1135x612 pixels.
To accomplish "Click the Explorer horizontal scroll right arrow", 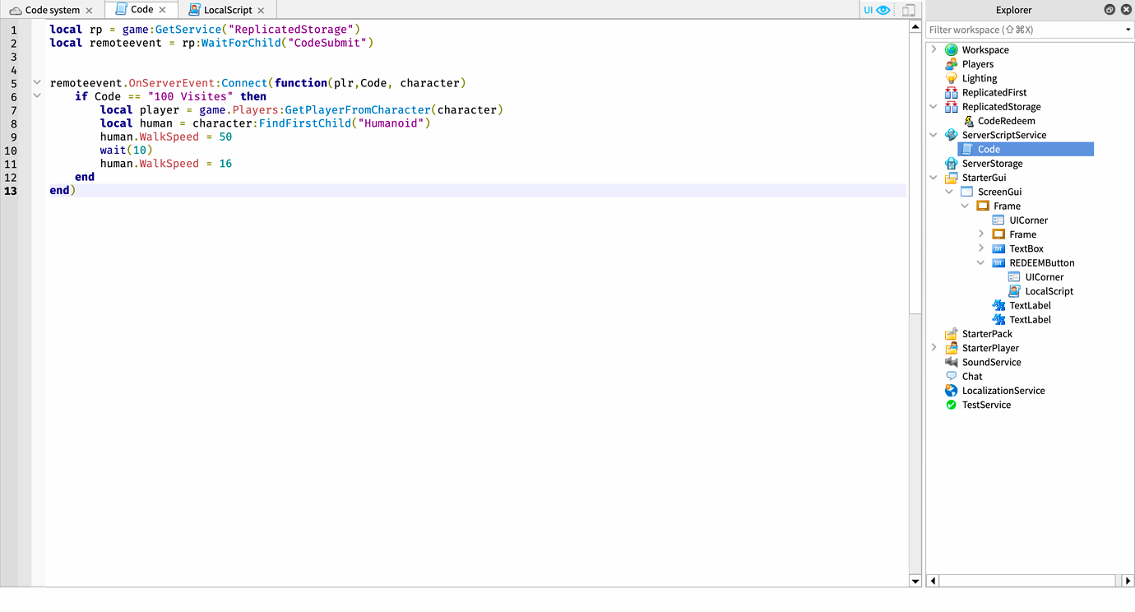I will point(1128,581).
